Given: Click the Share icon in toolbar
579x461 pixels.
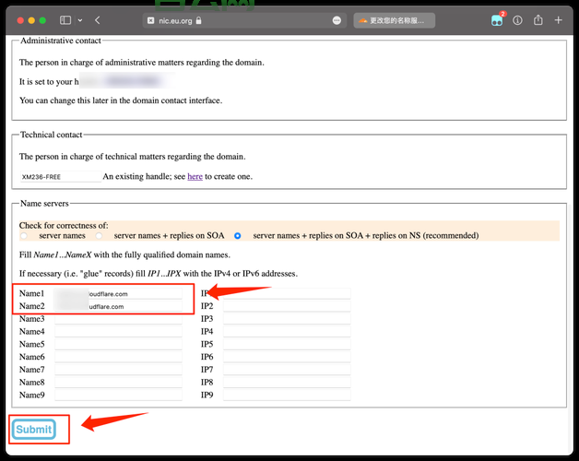Looking at the screenshot, I should [538, 20].
